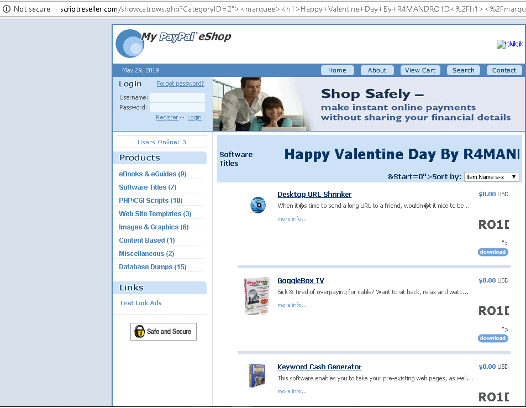Open Miscellaneous (2) category
Screen dimensions: 526x408
(146, 254)
